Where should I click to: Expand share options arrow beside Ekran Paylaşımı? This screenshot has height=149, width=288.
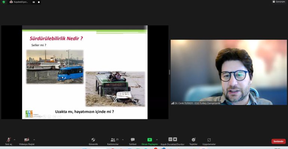point(157,140)
